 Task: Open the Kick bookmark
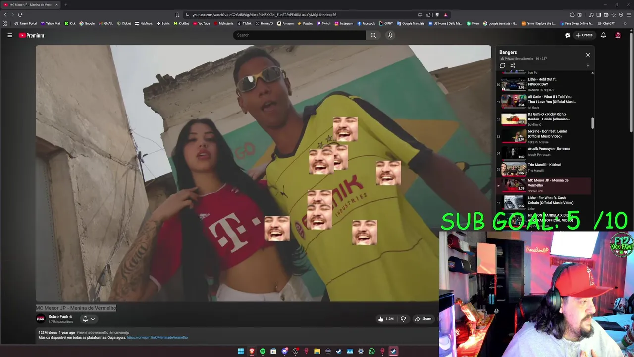coord(70,23)
